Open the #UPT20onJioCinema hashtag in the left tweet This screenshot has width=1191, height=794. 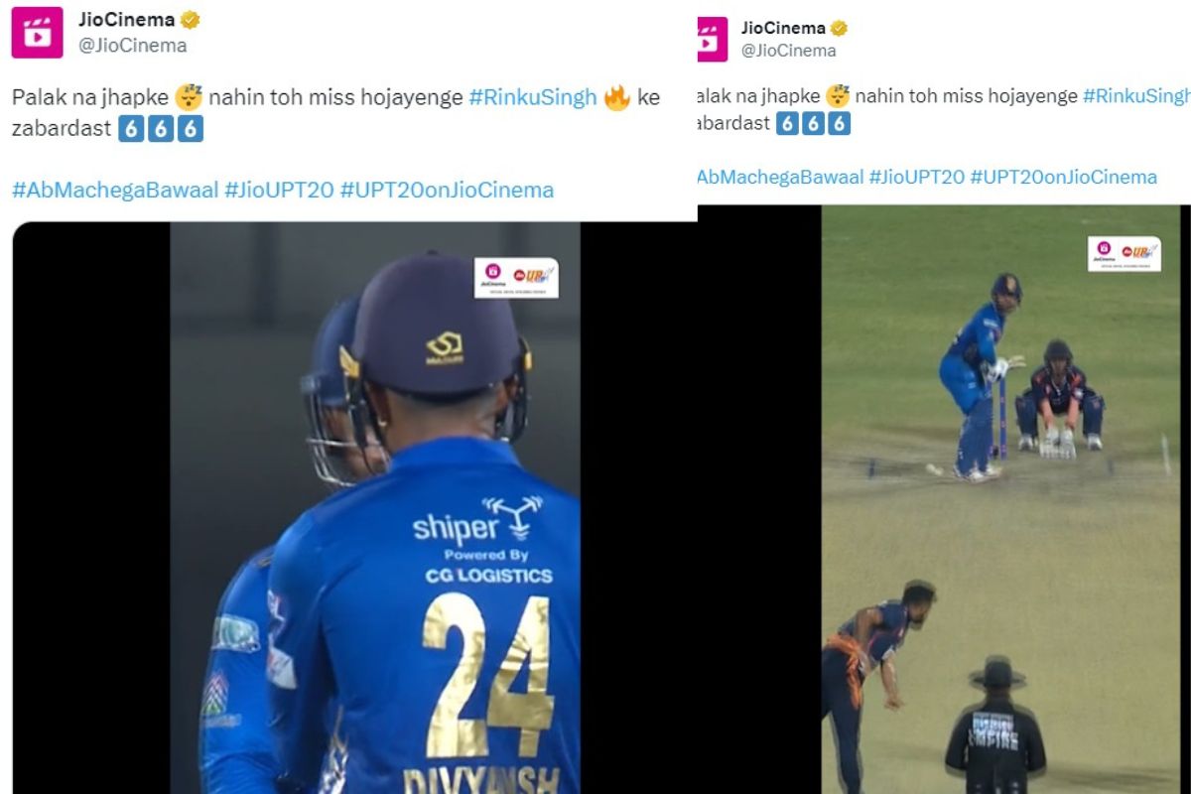tap(447, 190)
